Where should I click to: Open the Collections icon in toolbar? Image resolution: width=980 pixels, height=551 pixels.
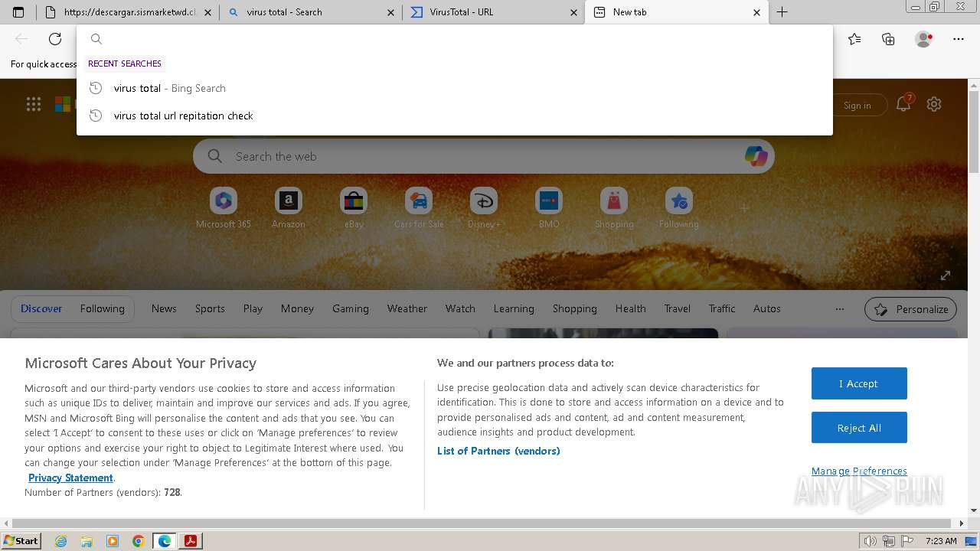click(x=888, y=39)
